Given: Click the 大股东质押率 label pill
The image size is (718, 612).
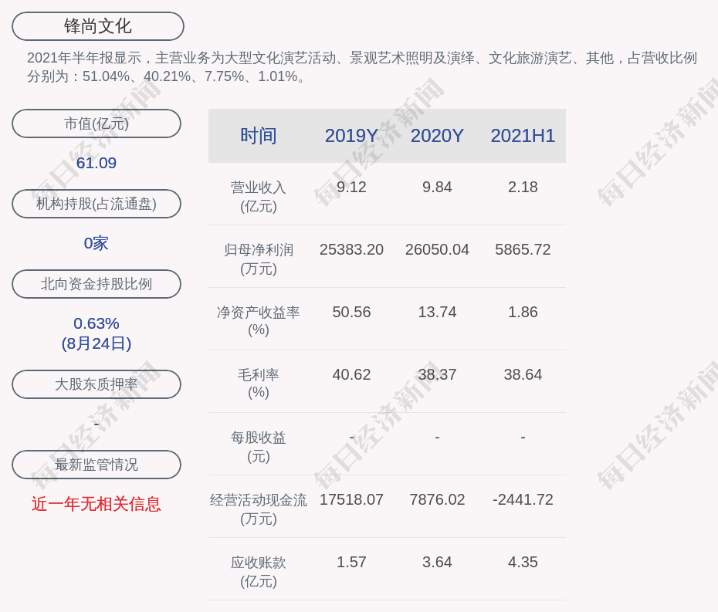Looking at the screenshot, I should (97, 384).
